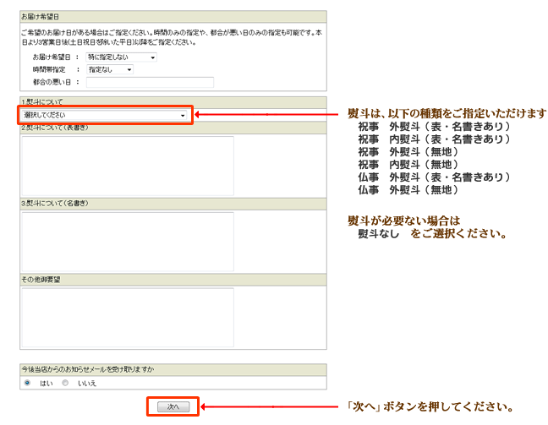Select the いいえ radio button
The width and height of the screenshot is (548, 425).
(x=65, y=383)
